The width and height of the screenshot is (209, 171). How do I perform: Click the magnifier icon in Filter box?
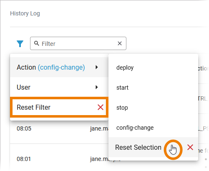37,43
